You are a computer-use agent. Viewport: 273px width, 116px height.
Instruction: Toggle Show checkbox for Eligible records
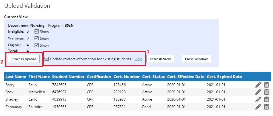pyautogui.click(x=36, y=45)
